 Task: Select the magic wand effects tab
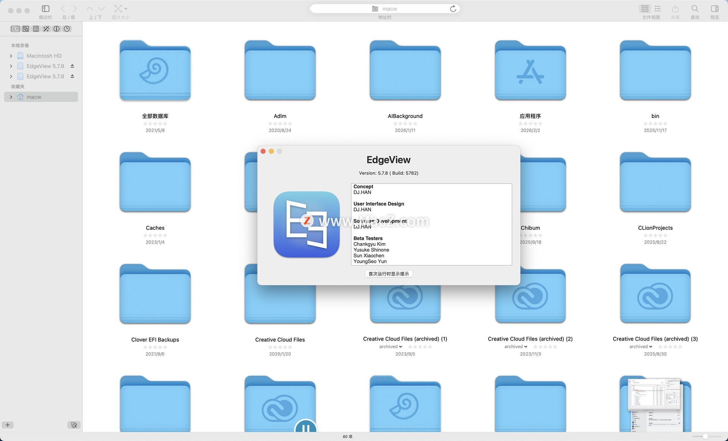[46, 29]
